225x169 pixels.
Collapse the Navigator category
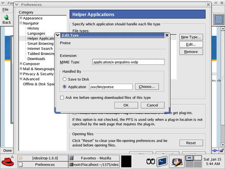point(21,23)
